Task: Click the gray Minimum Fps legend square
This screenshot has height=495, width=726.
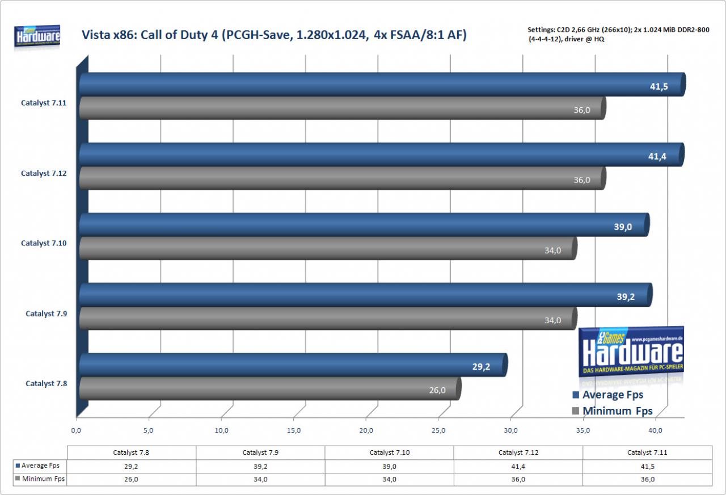Action: (575, 411)
